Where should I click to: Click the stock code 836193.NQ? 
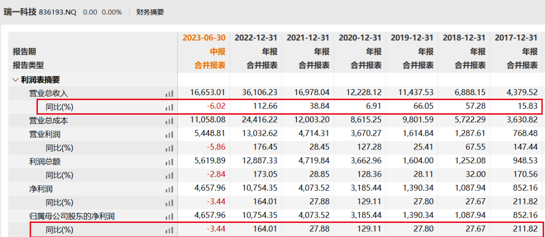coord(58,12)
